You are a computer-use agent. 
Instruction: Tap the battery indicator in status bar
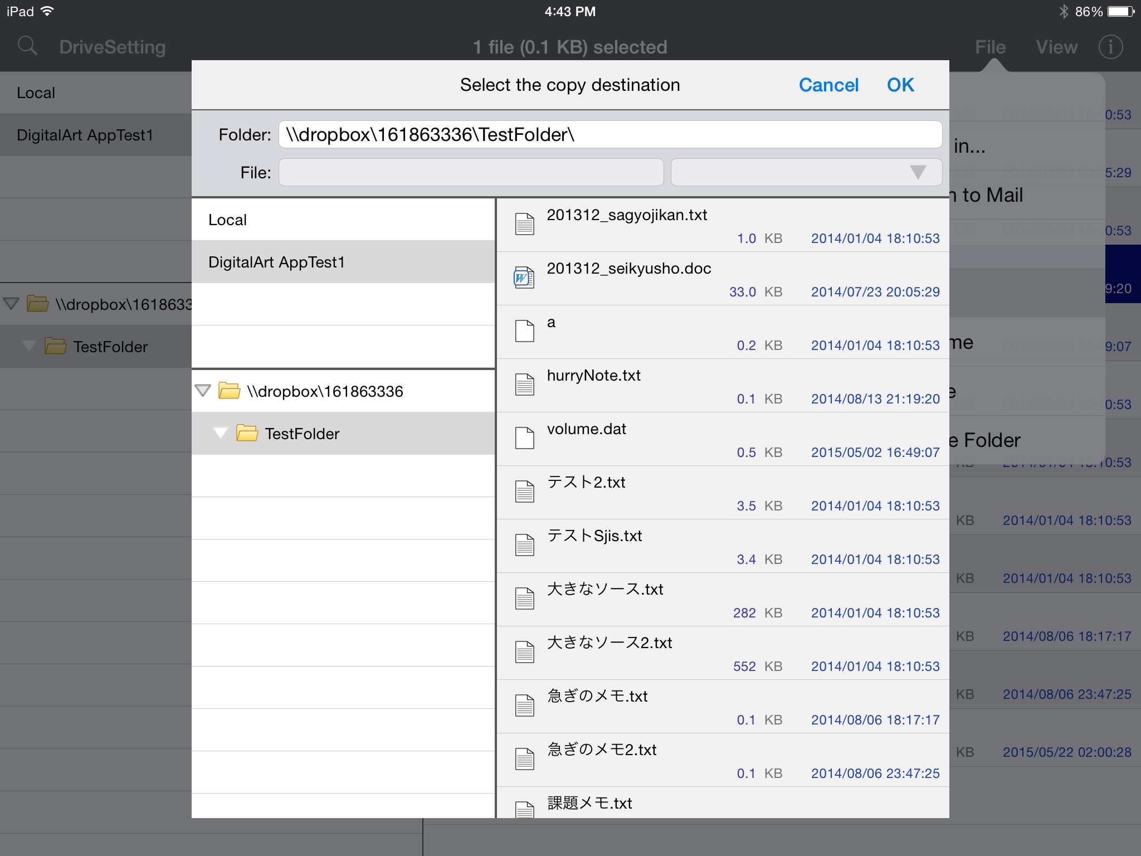[x=1120, y=11]
